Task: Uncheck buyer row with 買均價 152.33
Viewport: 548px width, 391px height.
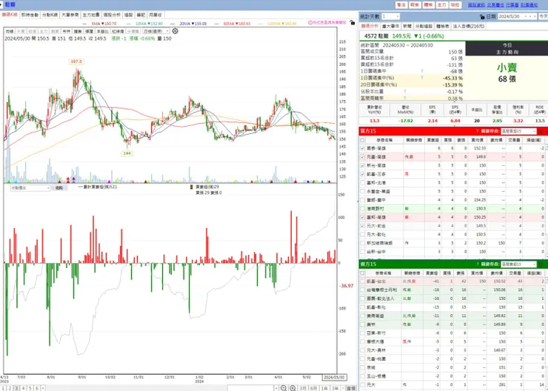Action: point(362,148)
